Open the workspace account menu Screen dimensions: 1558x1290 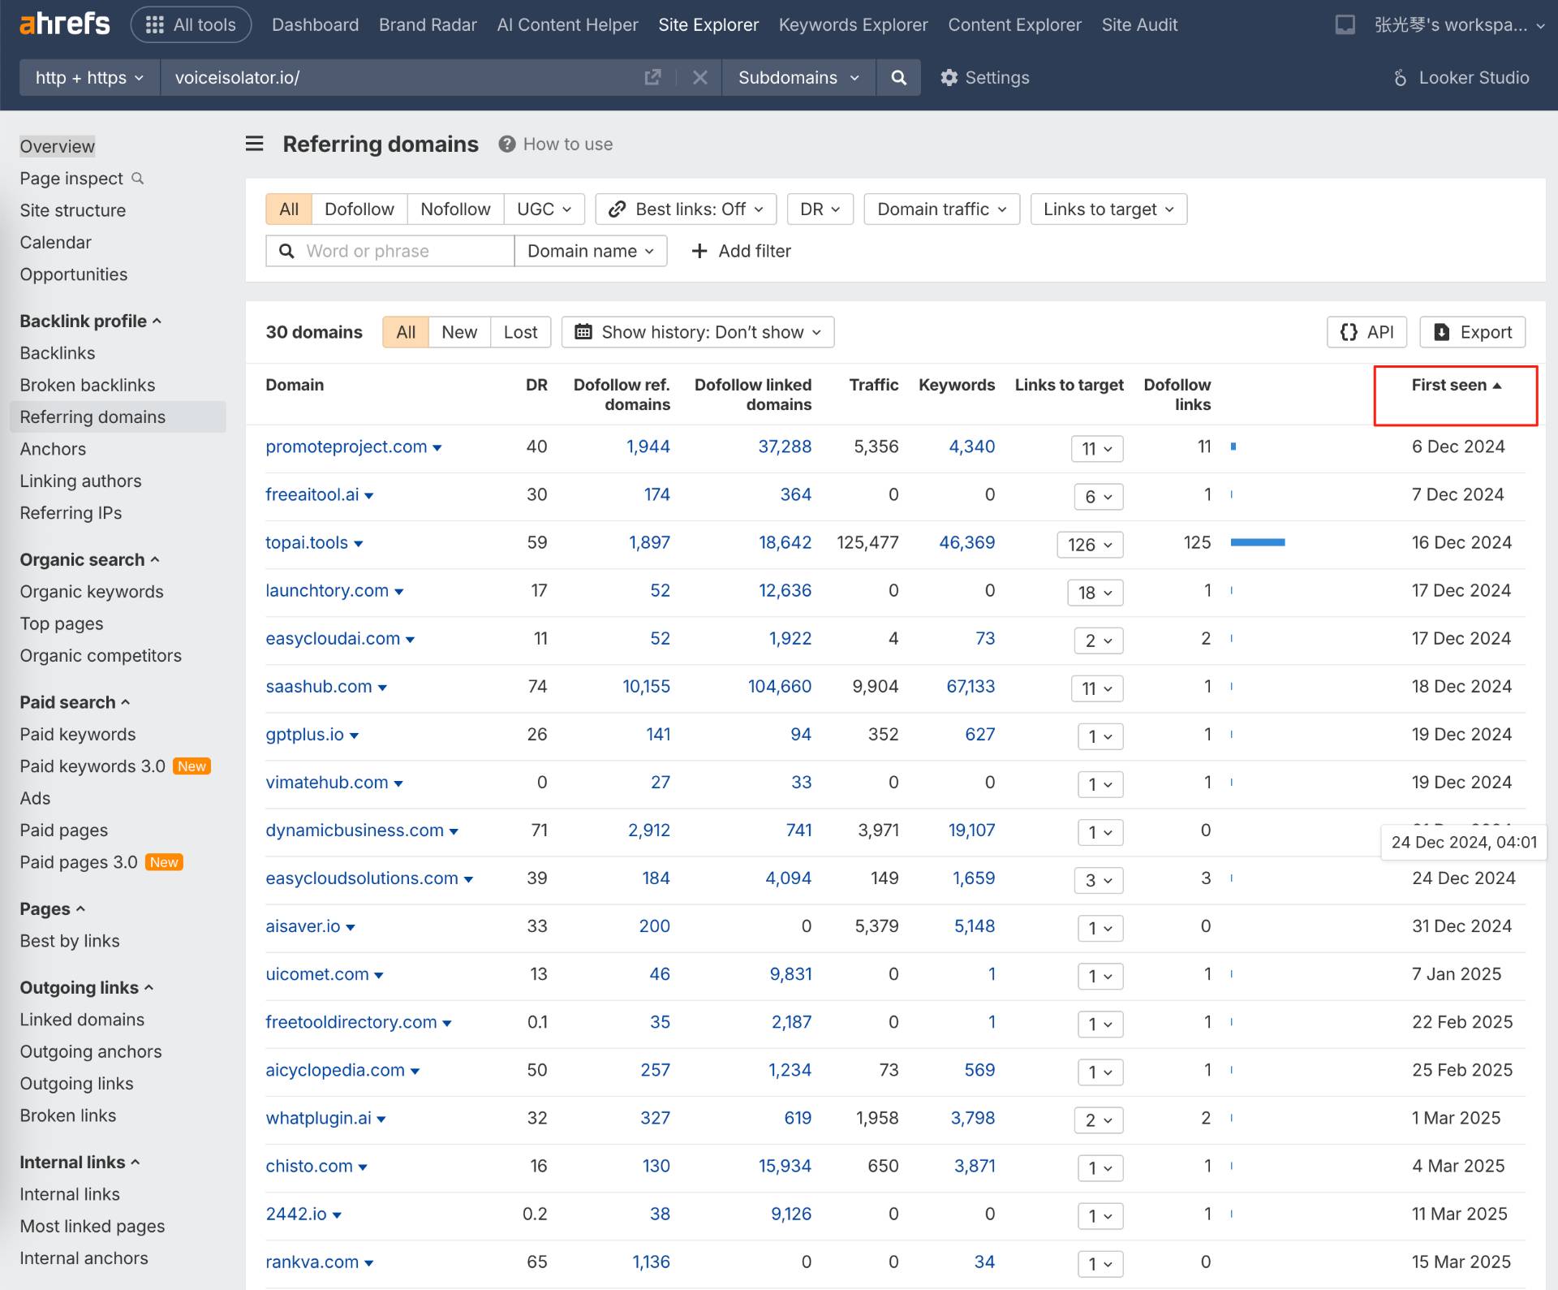tap(1460, 24)
